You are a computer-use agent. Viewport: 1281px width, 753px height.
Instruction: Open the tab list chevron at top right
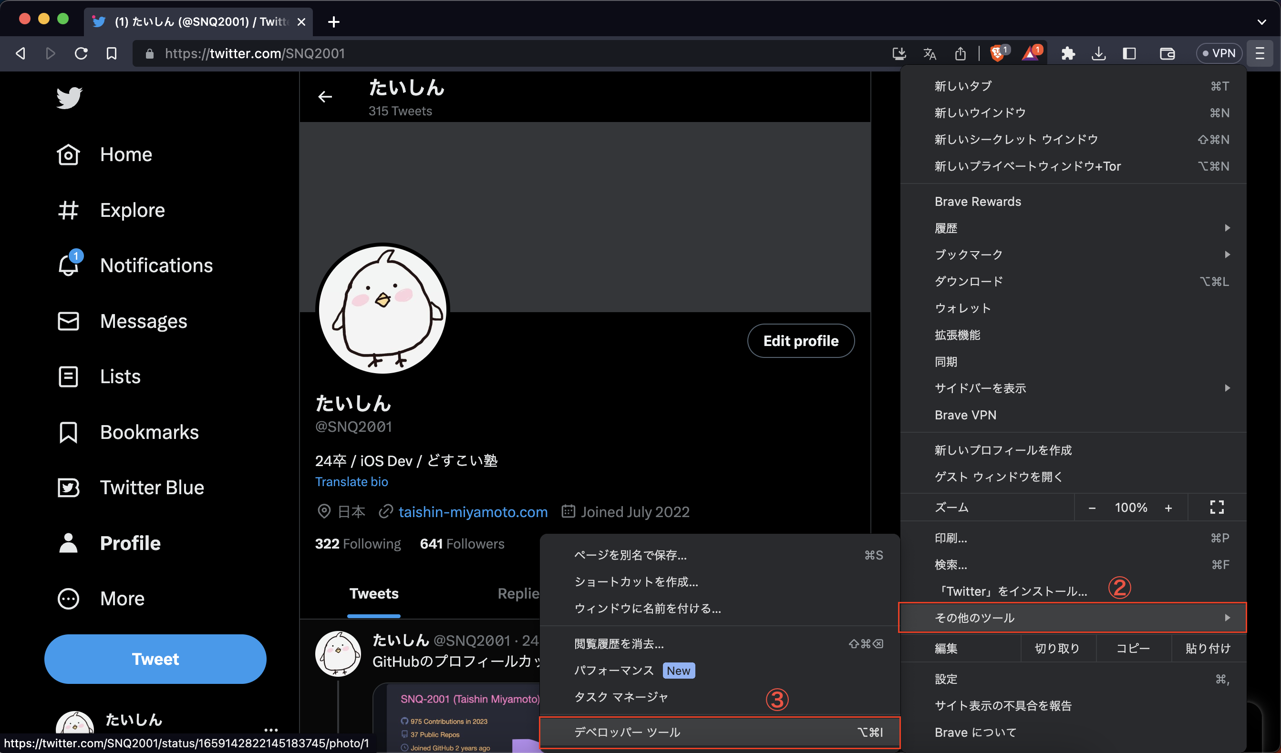coord(1262,22)
